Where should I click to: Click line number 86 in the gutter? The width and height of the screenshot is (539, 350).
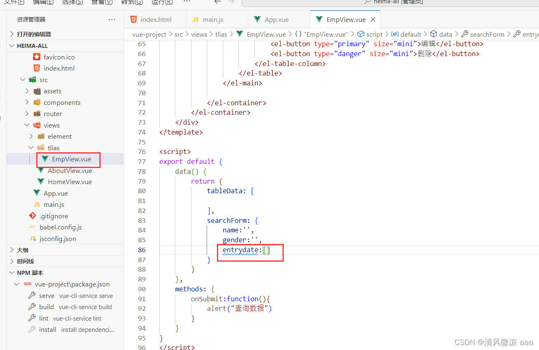click(x=142, y=250)
